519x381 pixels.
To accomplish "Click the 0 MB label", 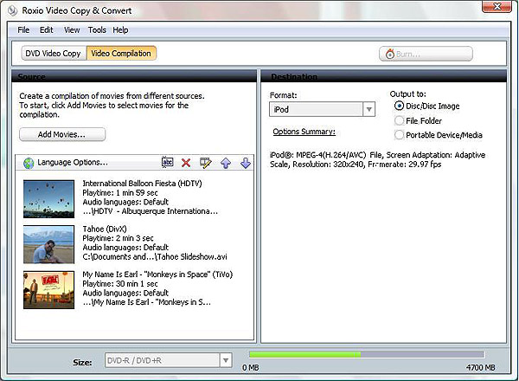I will (x=251, y=367).
